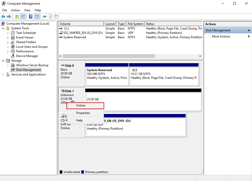Click the blue Help question mark icon
The height and width of the screenshot is (181, 252).
point(31,17)
